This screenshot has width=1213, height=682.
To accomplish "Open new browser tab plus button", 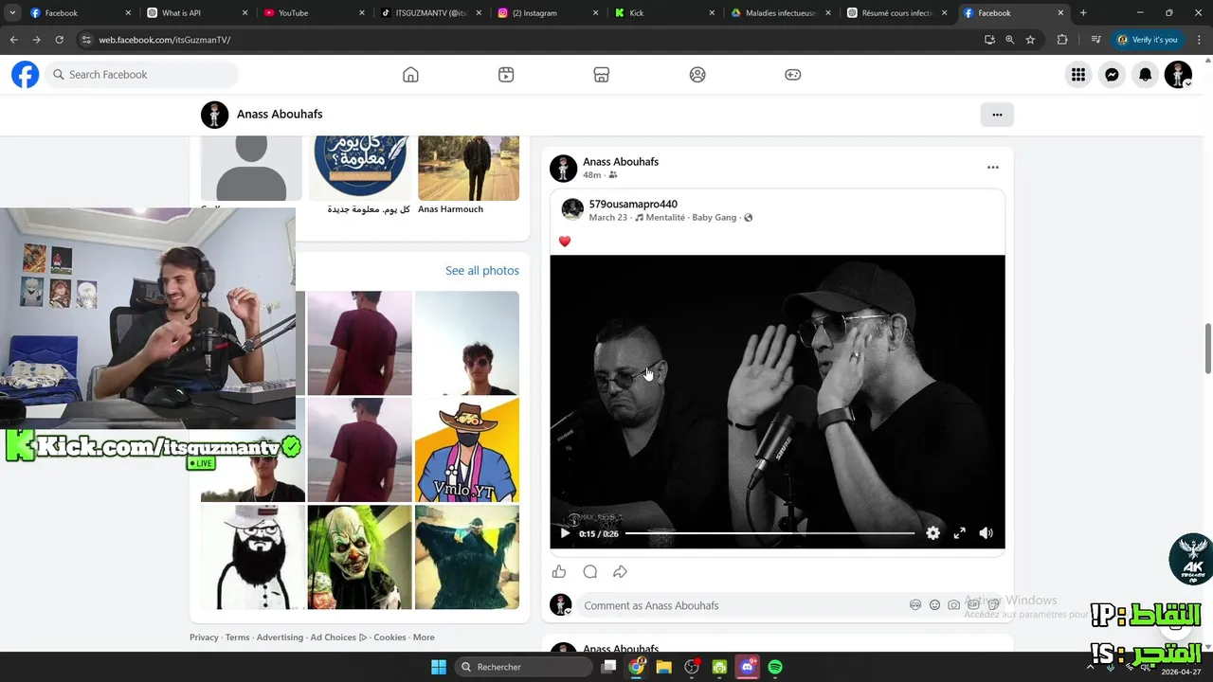I will [x=1083, y=13].
